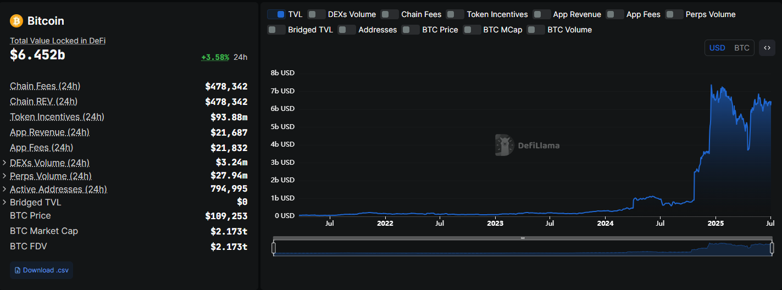The height and width of the screenshot is (290, 782).
Task: Click the left handle of the range slider
Action: [x=274, y=248]
